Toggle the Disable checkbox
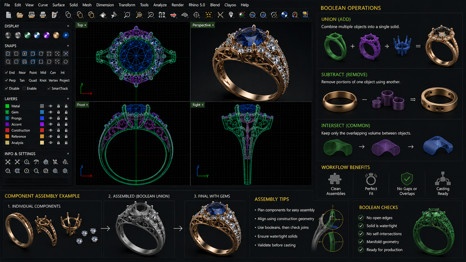466x262 pixels. click(6, 88)
